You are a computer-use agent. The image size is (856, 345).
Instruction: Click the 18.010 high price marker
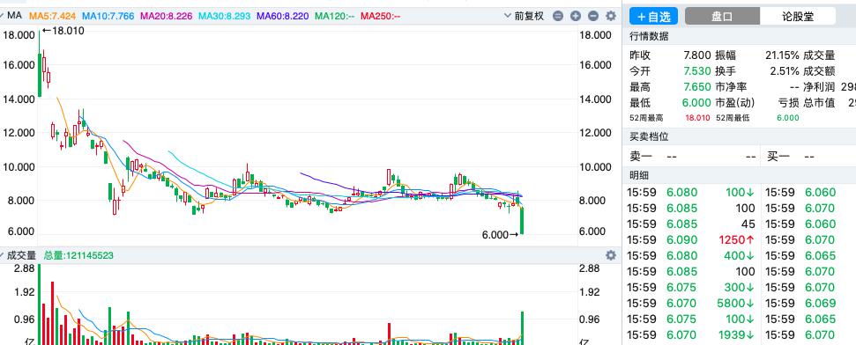tap(63, 31)
